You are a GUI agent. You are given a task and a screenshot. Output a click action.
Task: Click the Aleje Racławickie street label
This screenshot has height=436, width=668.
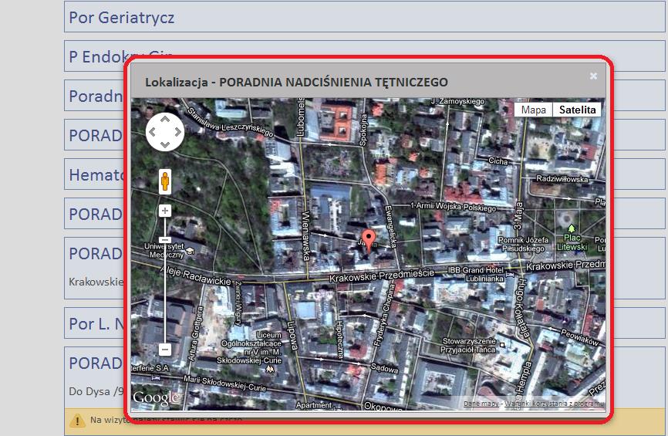pyautogui.click(x=196, y=275)
